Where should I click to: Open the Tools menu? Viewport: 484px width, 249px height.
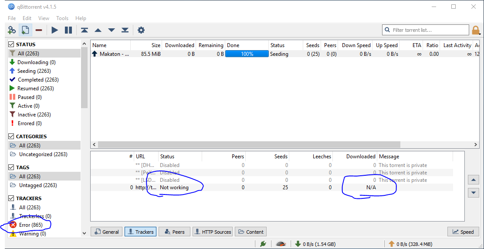[x=62, y=18]
